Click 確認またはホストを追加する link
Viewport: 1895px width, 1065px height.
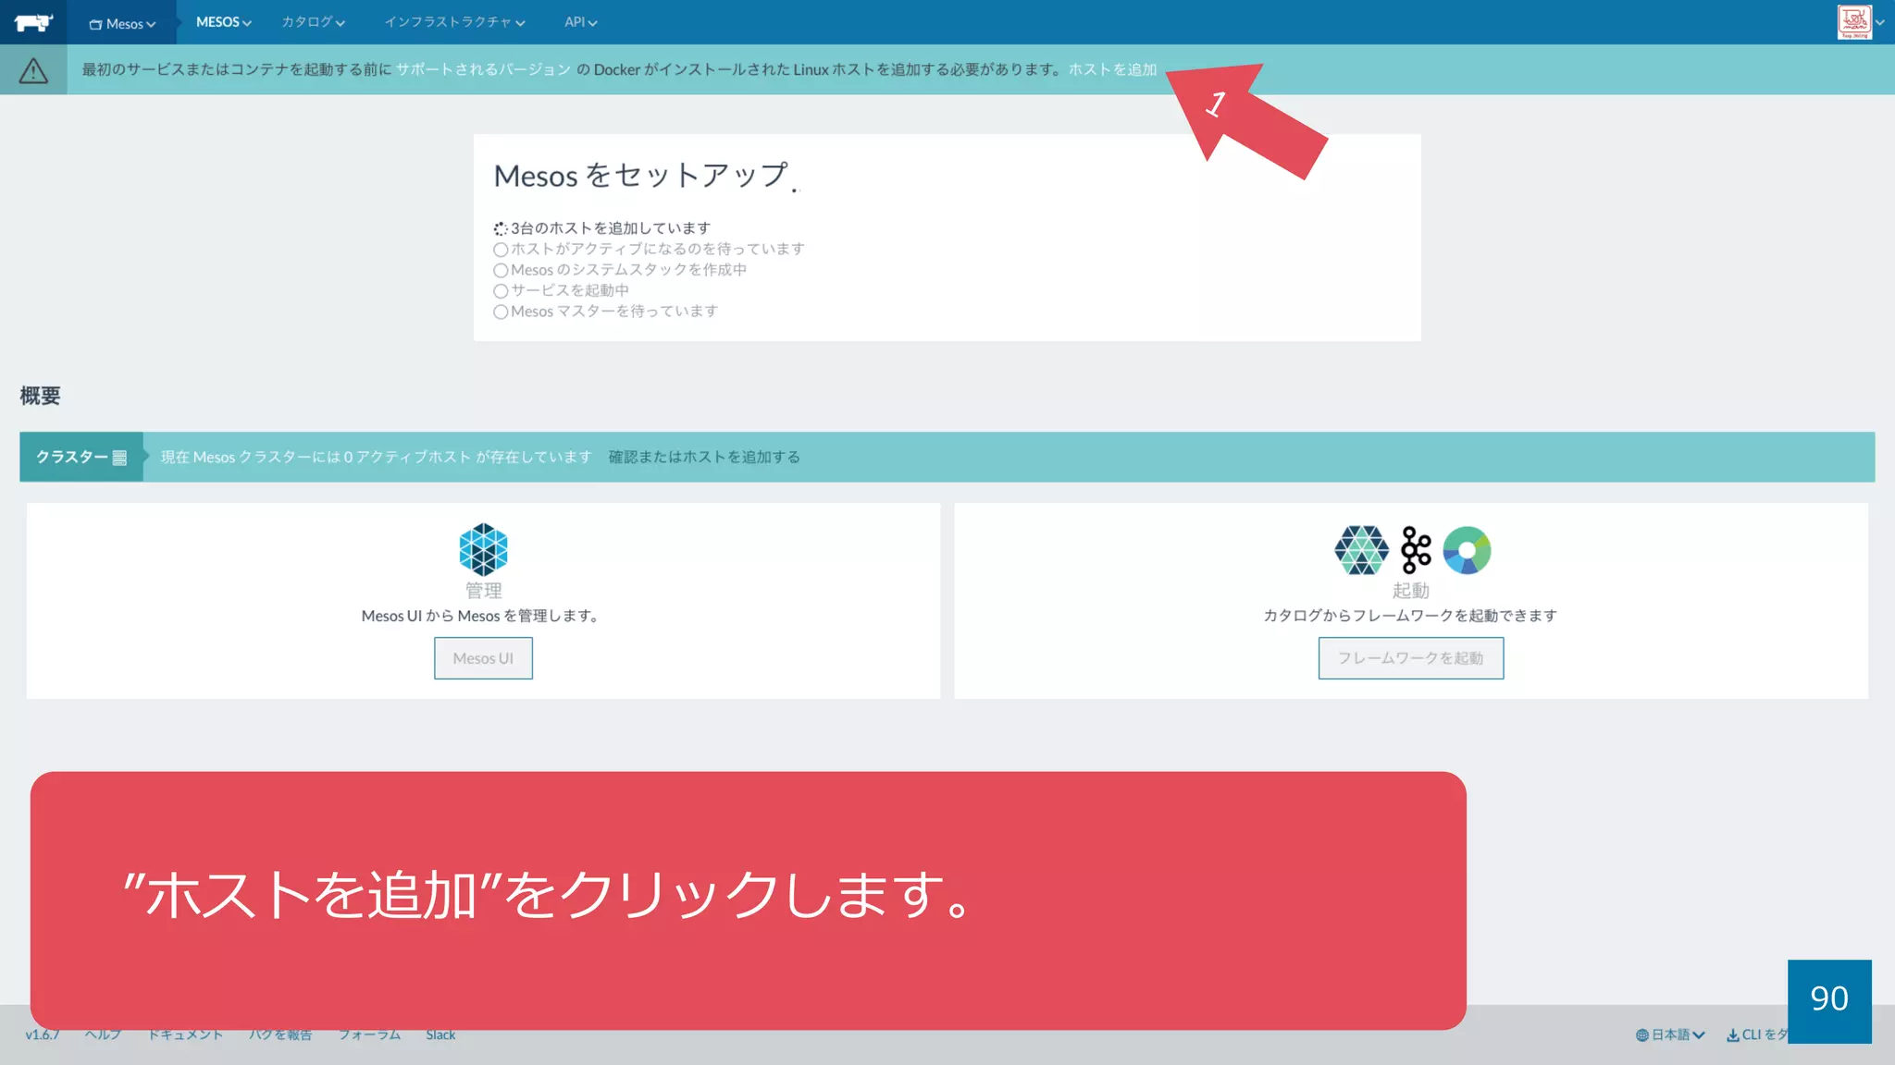point(704,457)
